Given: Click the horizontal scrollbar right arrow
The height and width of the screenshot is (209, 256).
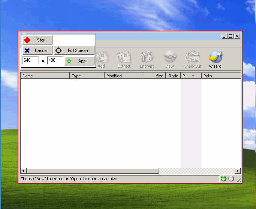Looking at the screenshot, I should (238, 171).
